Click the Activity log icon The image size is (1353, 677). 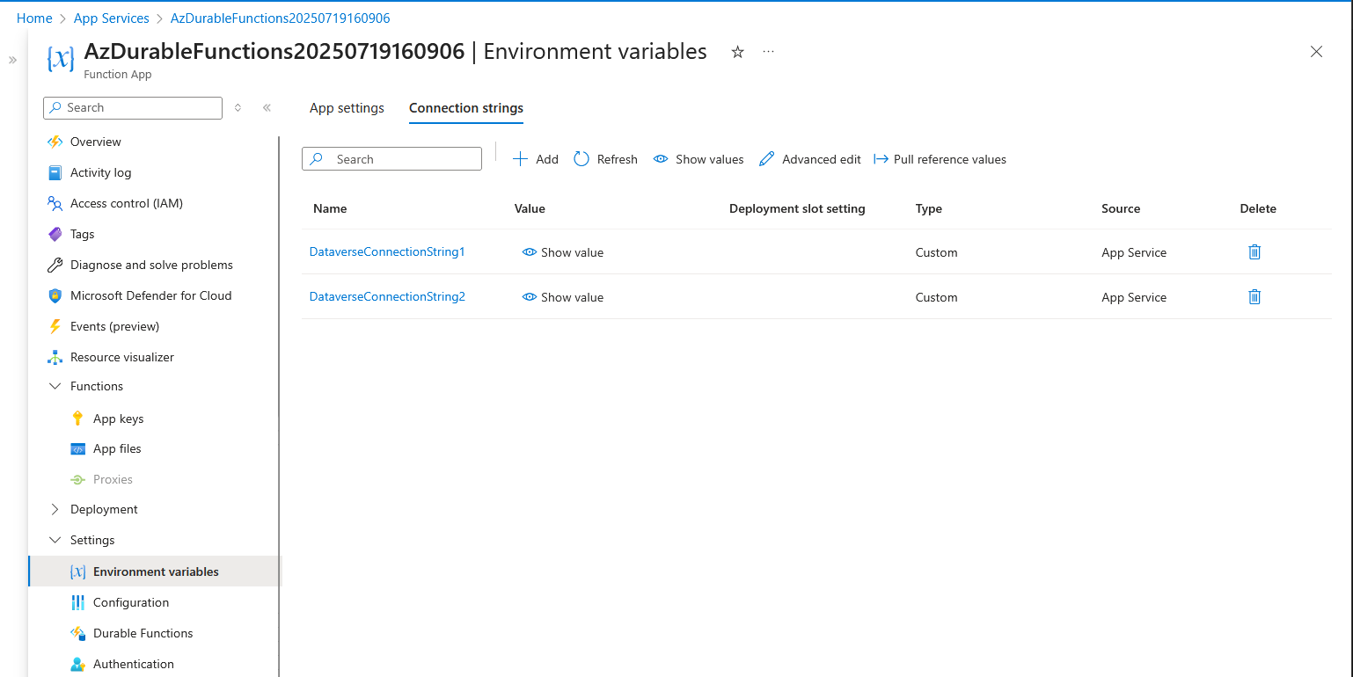[x=55, y=172]
